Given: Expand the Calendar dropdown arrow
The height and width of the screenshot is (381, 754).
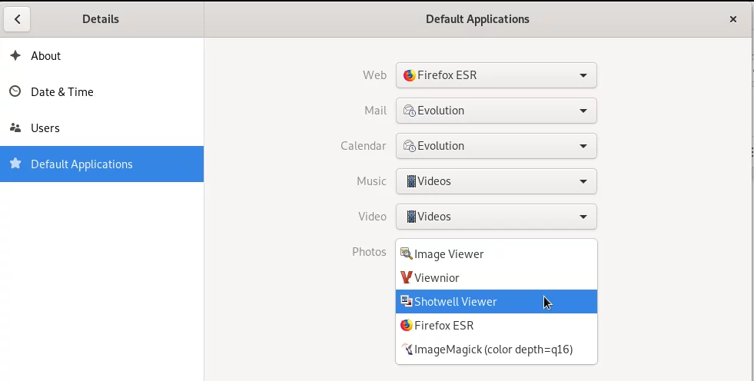Looking at the screenshot, I should point(583,146).
